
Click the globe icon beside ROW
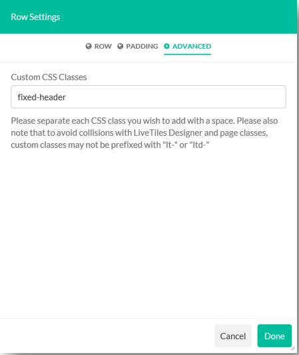point(89,46)
